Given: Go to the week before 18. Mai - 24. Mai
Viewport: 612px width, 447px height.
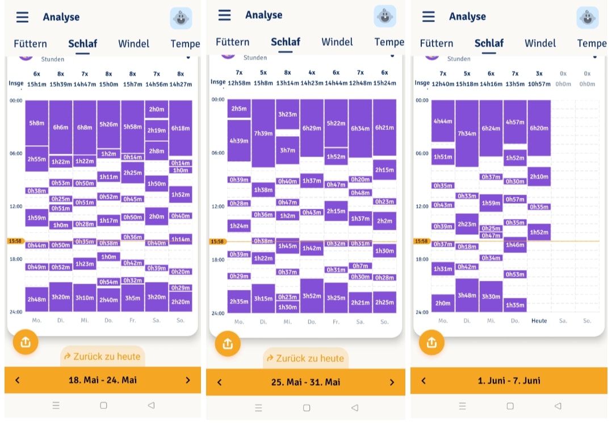Looking at the screenshot, I should click(18, 380).
